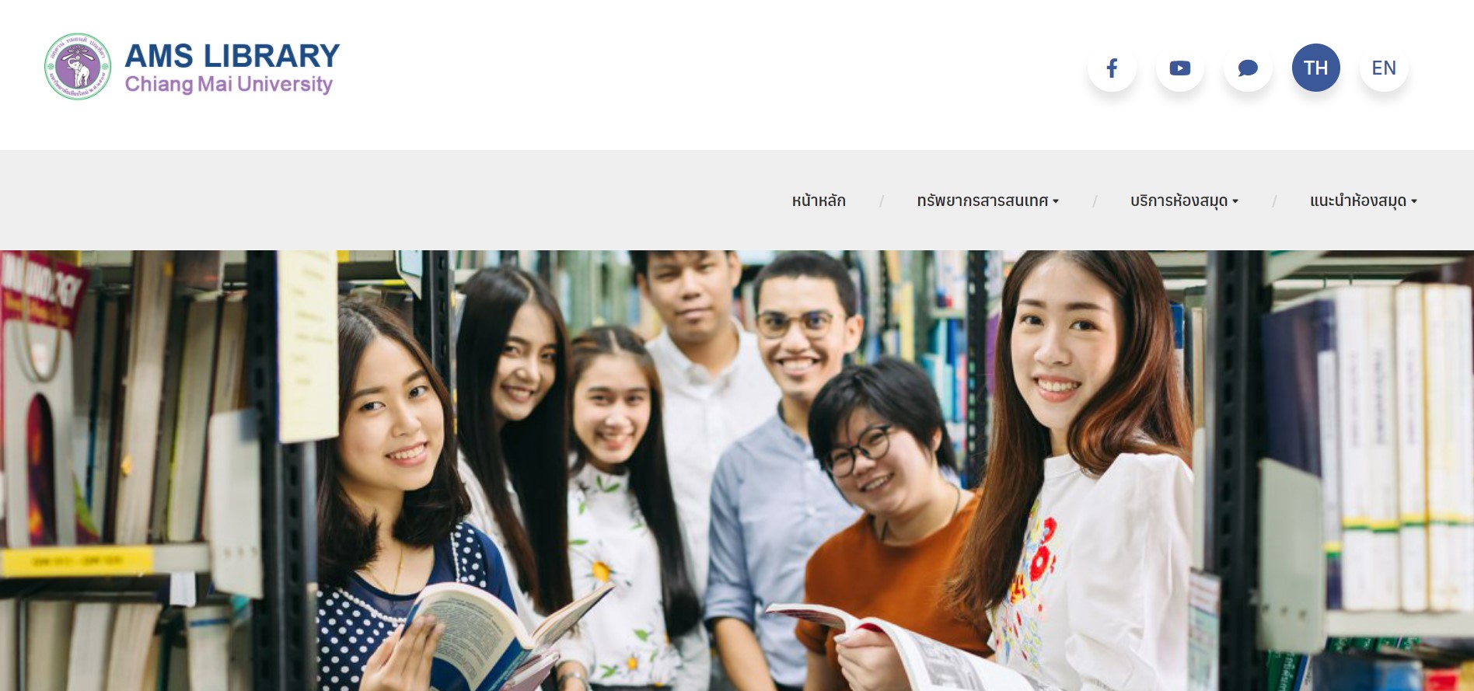
Task: Switch the site language to TH
Action: click(1315, 68)
